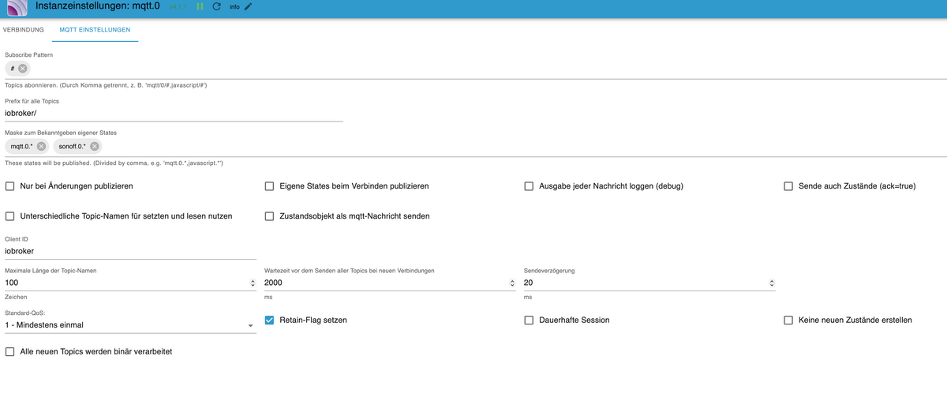Enable 'Ausgabe jeder Nachricht loggen (debug)'
The width and height of the screenshot is (947, 401).
pos(530,186)
